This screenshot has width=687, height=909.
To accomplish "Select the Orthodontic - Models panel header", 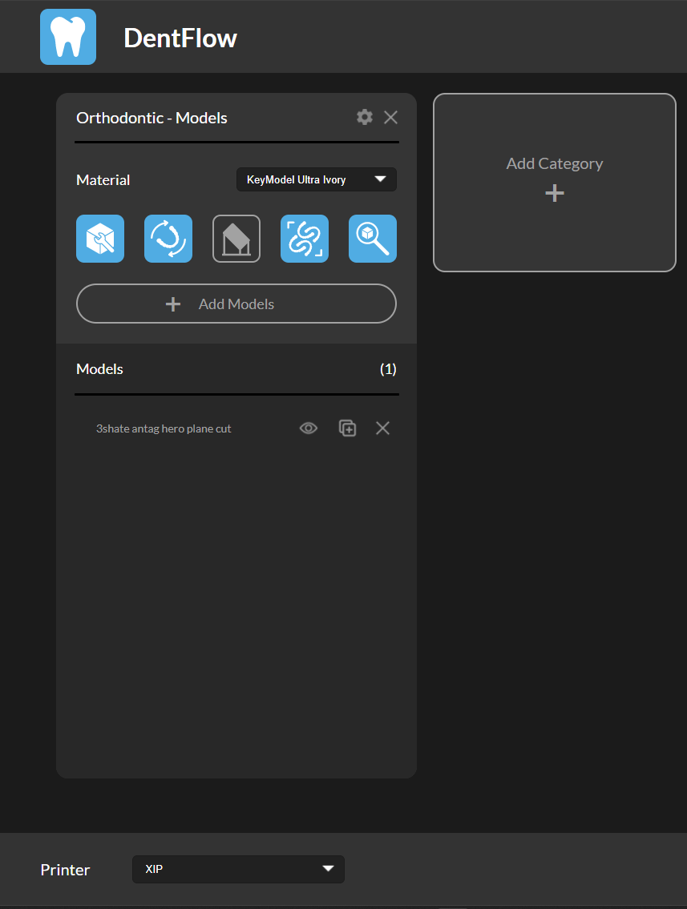I will [152, 117].
